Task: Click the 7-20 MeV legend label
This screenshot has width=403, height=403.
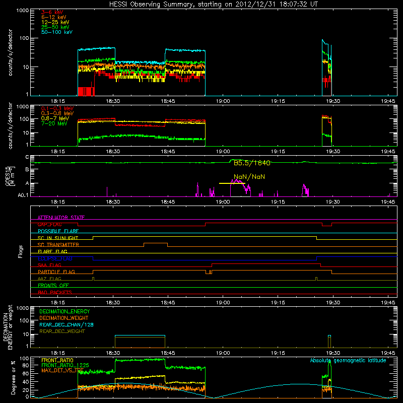Action: click(54, 123)
